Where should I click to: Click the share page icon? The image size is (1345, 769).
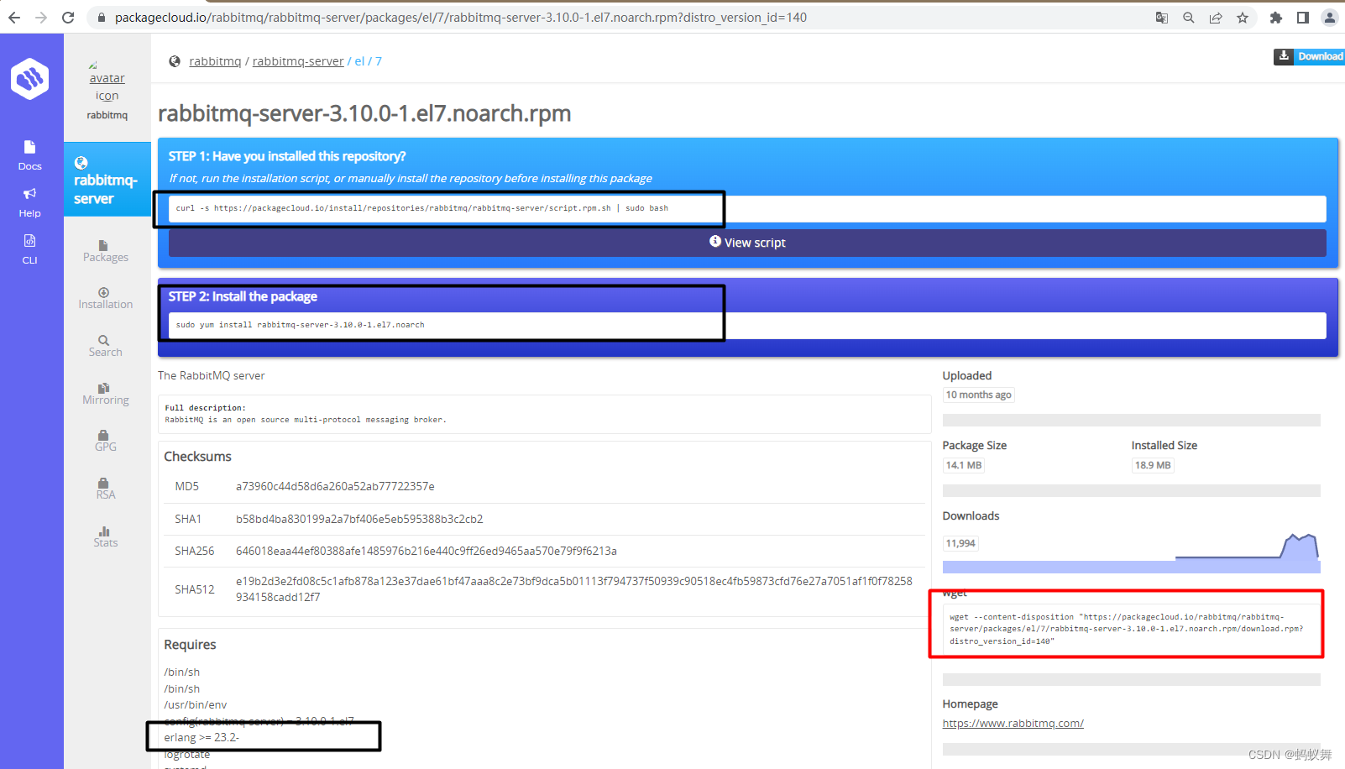click(x=1216, y=18)
